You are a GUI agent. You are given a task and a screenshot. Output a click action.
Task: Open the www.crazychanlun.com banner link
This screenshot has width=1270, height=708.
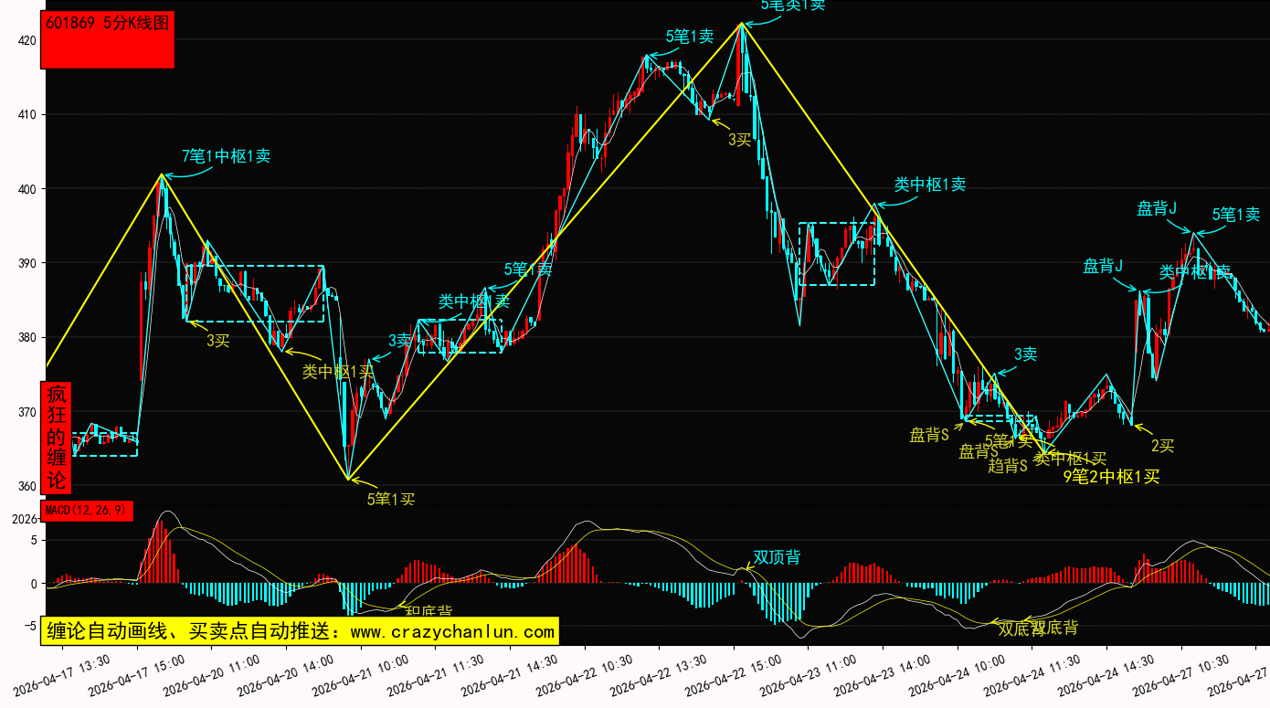299,631
